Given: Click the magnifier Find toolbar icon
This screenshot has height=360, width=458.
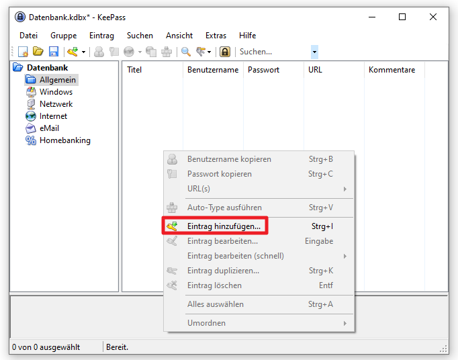Looking at the screenshot, I should (x=186, y=52).
